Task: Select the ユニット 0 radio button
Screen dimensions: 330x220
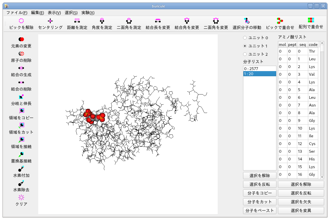Action: click(x=245, y=38)
